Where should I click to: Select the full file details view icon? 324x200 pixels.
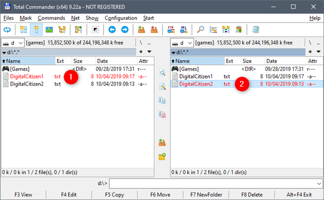tap(36, 30)
